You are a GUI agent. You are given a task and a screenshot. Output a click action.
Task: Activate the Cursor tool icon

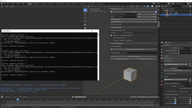coord(85,14)
